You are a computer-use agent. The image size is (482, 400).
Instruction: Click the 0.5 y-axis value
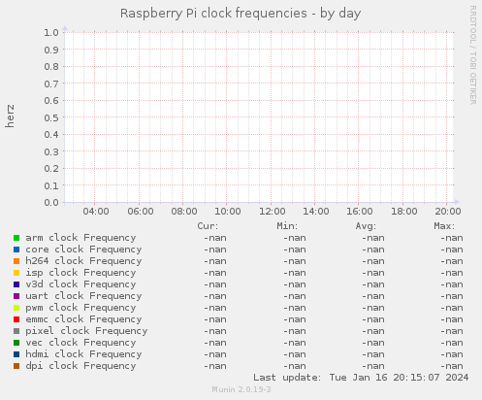coord(51,117)
